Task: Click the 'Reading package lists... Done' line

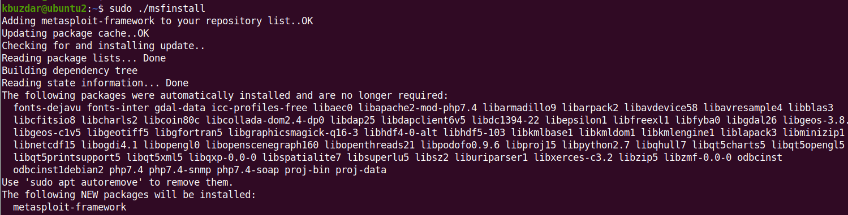Action: click(x=84, y=58)
